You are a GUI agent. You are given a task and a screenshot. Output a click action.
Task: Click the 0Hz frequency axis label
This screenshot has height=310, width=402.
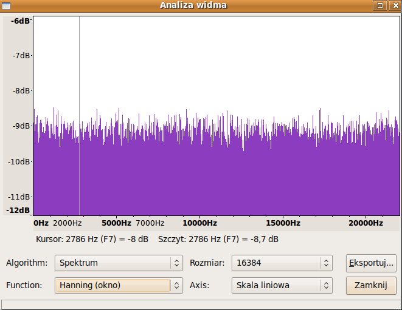point(41,223)
